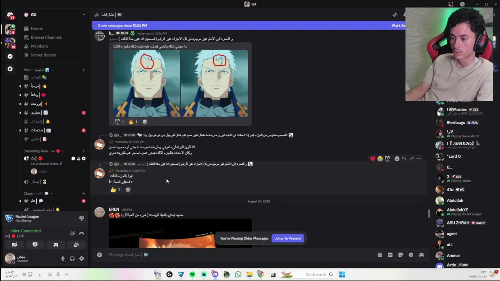
Task: Open Threads icon in channel header
Action: pos(395,15)
